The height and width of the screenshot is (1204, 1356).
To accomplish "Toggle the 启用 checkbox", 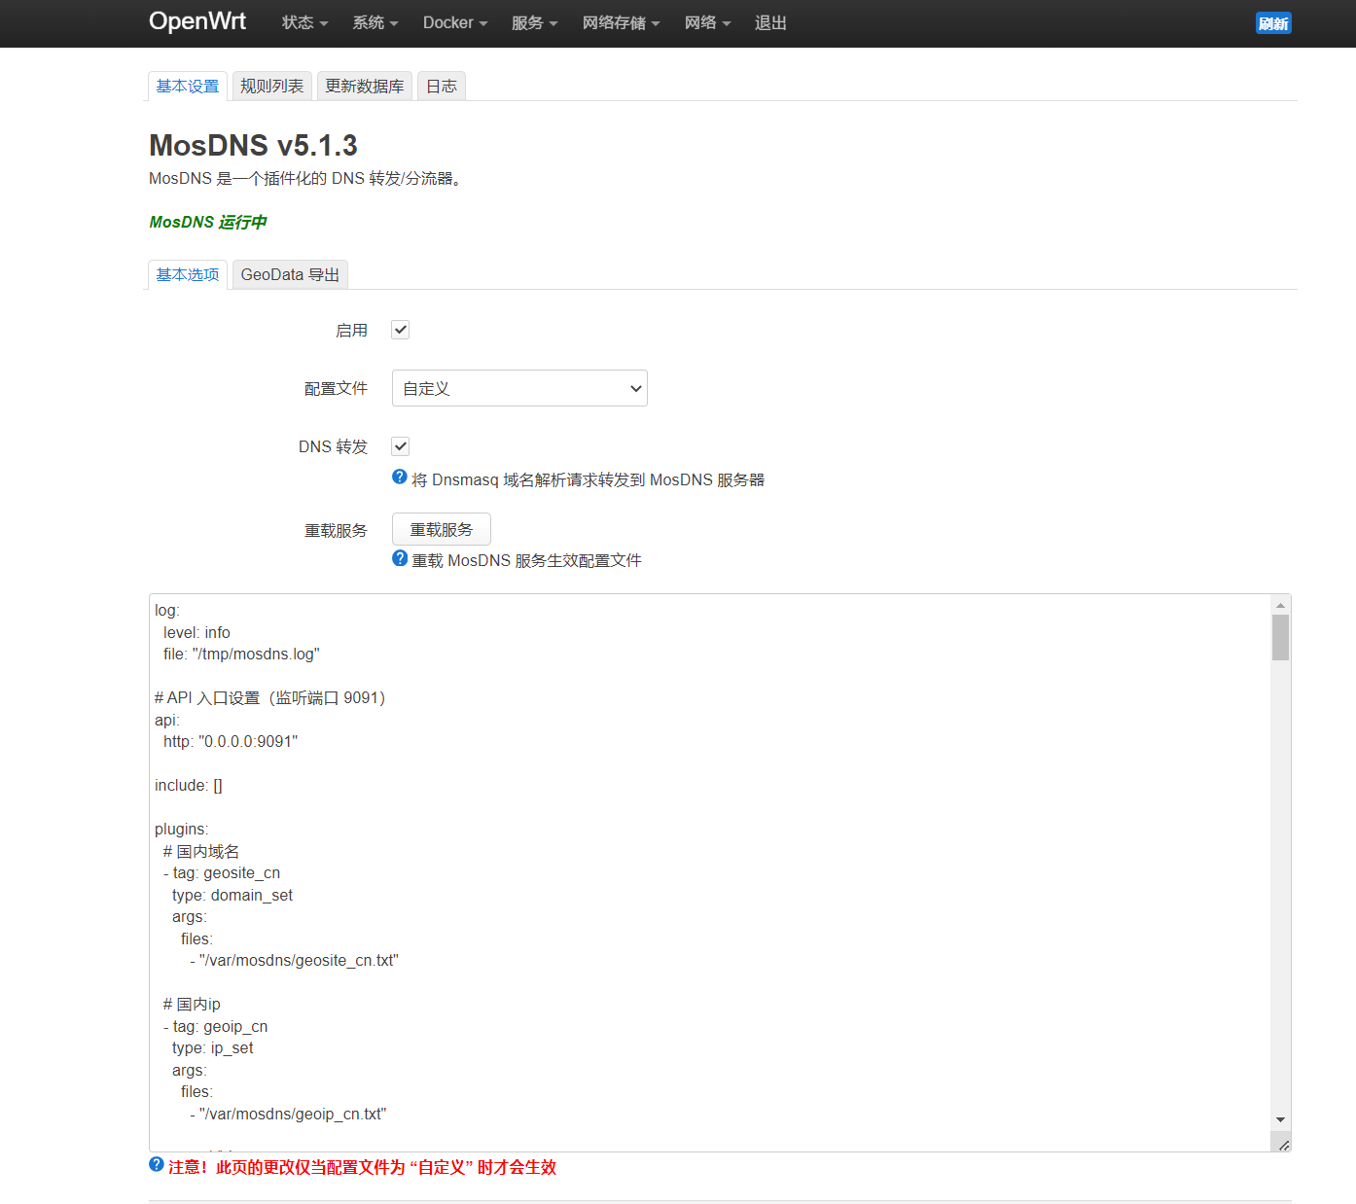I will pyautogui.click(x=400, y=330).
